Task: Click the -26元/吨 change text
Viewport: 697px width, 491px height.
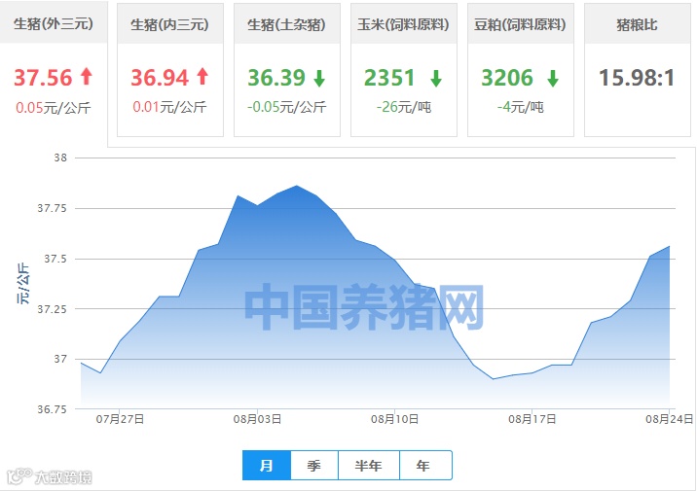Action: [x=404, y=107]
